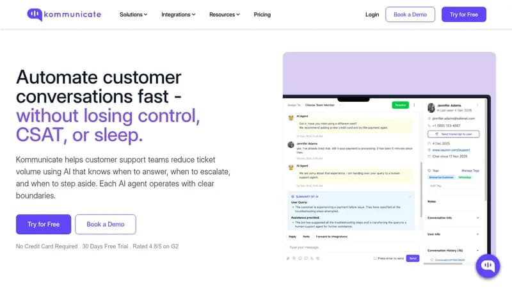Click the 'Chat since 17 Nov 2025' entry

(x=450, y=156)
